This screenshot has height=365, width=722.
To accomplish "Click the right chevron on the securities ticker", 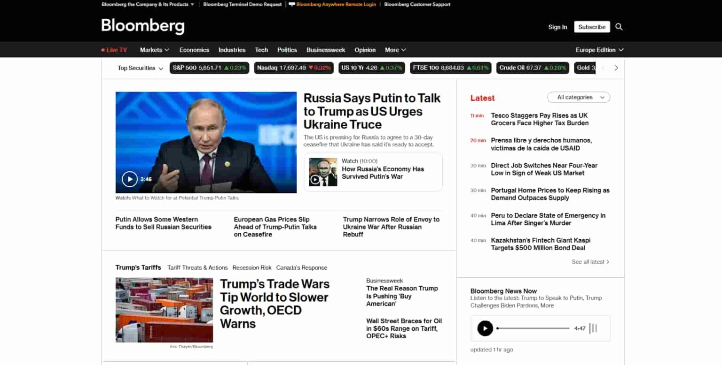I will point(616,68).
